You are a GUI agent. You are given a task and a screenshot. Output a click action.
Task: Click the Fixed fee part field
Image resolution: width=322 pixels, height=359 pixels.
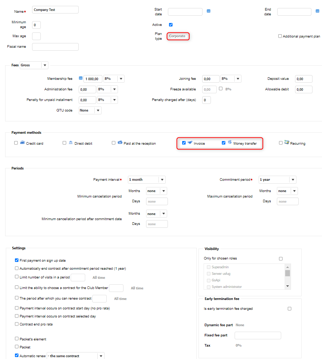click(258, 335)
